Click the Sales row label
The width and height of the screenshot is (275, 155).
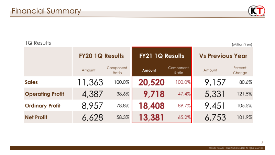coord(31,82)
